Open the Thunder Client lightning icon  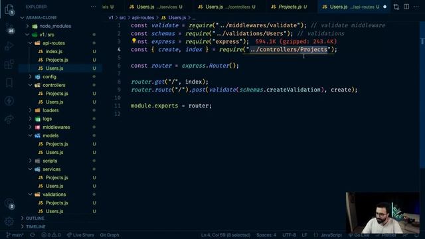coord(9,101)
